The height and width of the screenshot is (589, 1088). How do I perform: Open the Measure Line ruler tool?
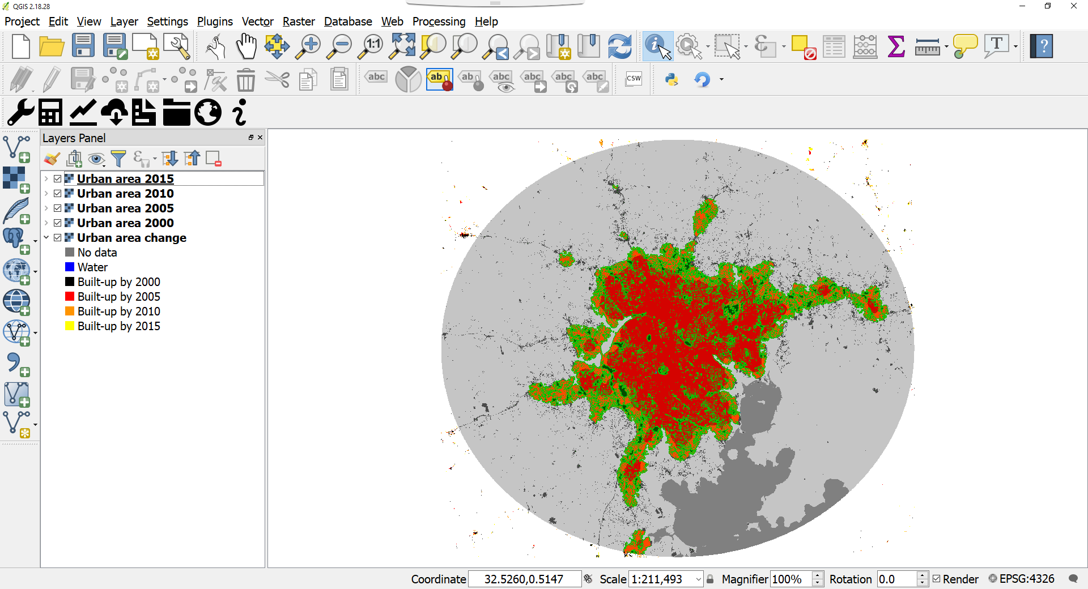pyautogui.click(x=927, y=46)
